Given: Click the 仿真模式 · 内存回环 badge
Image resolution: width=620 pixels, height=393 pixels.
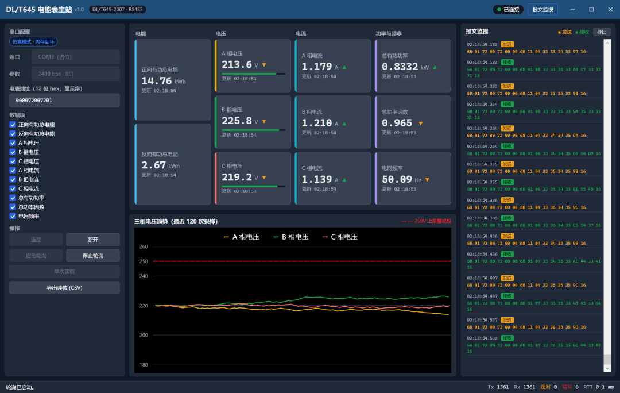Looking at the screenshot, I should coord(33,41).
